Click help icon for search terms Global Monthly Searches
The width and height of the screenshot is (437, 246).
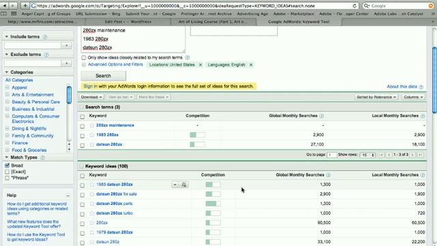coord(322,115)
